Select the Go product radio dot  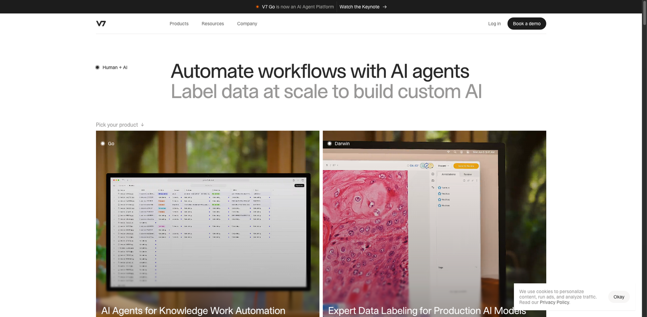click(x=103, y=144)
